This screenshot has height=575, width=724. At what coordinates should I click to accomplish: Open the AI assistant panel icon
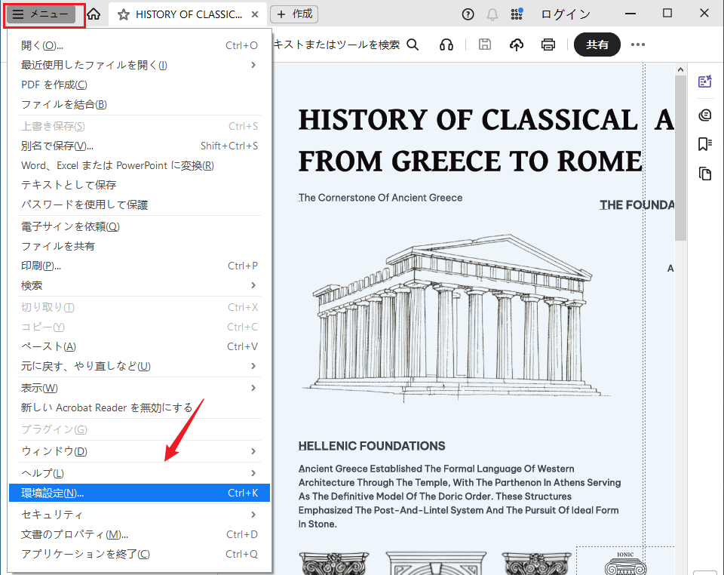704,81
